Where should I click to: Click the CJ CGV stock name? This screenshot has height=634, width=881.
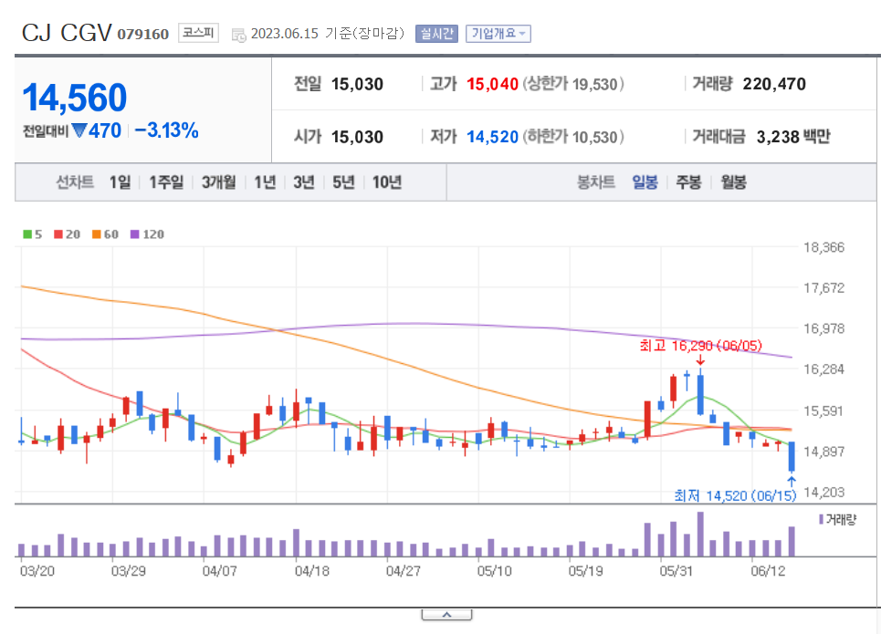pyautogui.click(x=67, y=33)
